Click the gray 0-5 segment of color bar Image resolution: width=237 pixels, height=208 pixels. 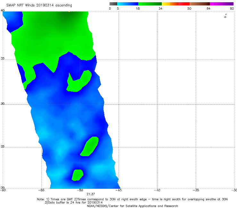pyautogui.click(x=113, y=4)
